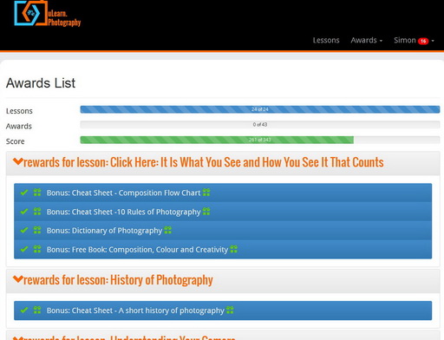Open the Awards dropdown in the navbar
This screenshot has width=444, height=340.
click(x=366, y=40)
